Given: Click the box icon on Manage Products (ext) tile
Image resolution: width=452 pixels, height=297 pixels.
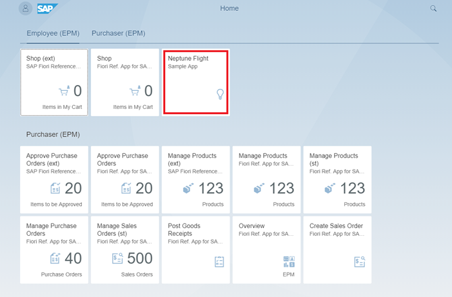Looking at the screenshot, I should tap(188, 188).
